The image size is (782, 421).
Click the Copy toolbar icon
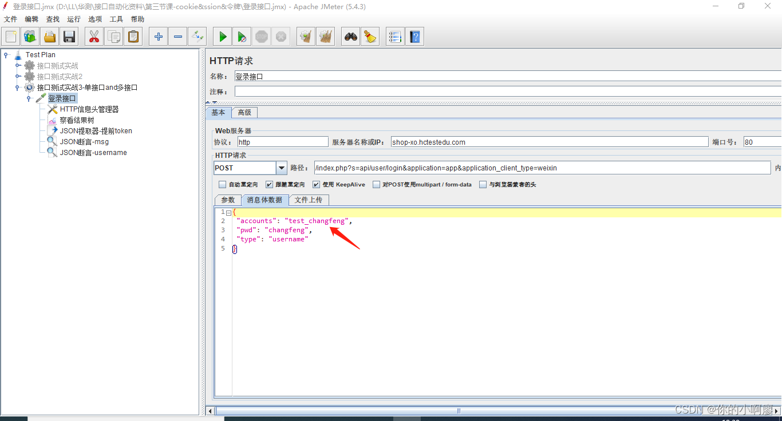point(114,37)
